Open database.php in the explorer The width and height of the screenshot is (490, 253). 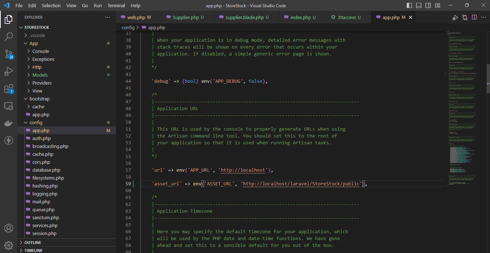[x=46, y=170]
